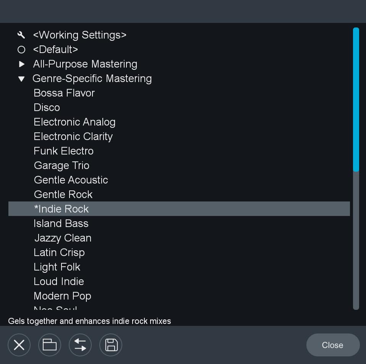The height and width of the screenshot is (364, 366).
Task: Click the swap arrows compare icon
Action: [80, 345]
